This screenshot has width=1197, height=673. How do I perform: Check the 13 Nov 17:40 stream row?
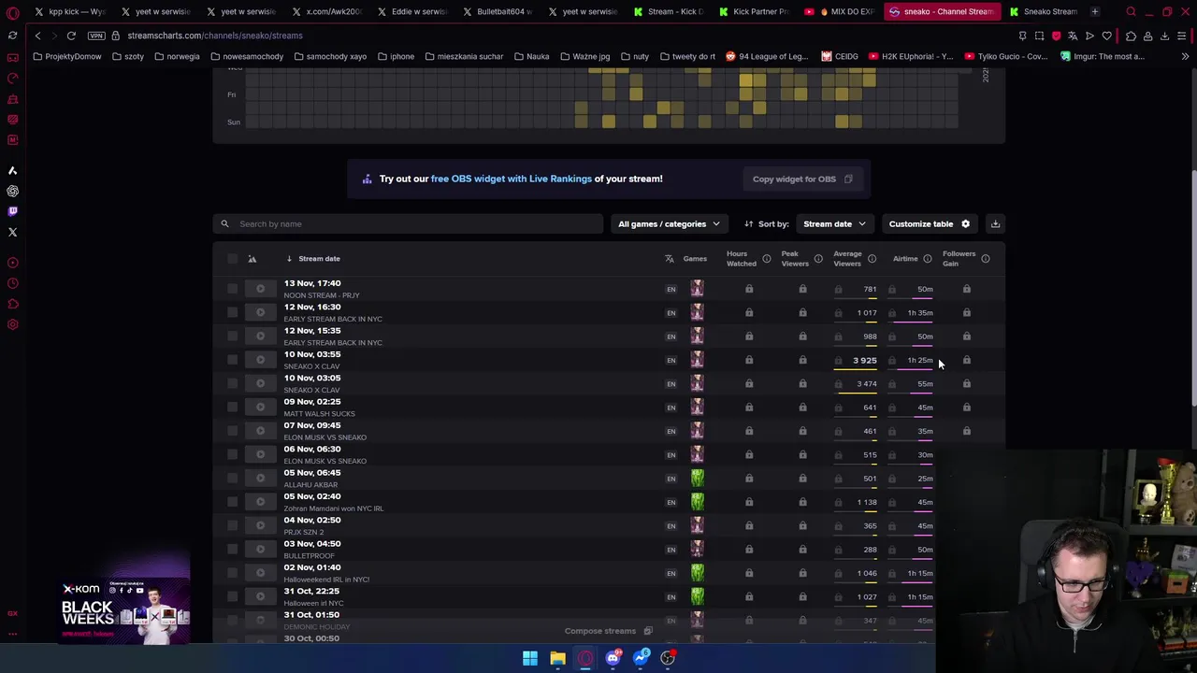[232, 289]
